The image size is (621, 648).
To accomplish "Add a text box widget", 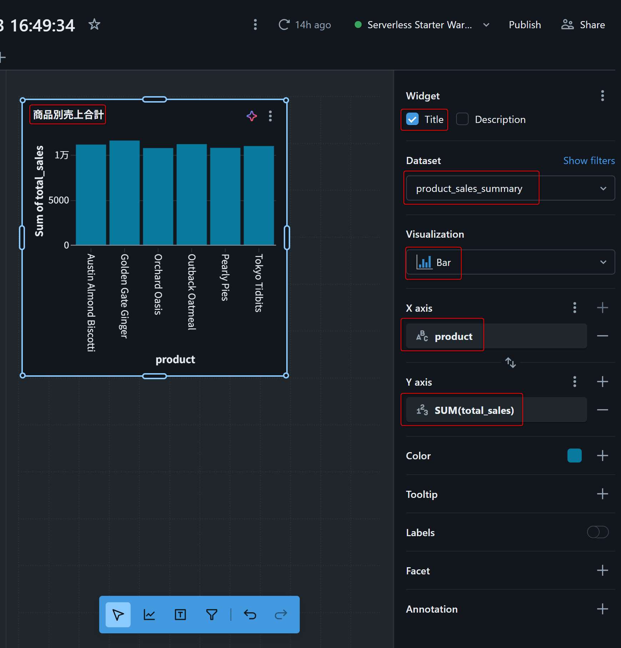I will point(180,614).
